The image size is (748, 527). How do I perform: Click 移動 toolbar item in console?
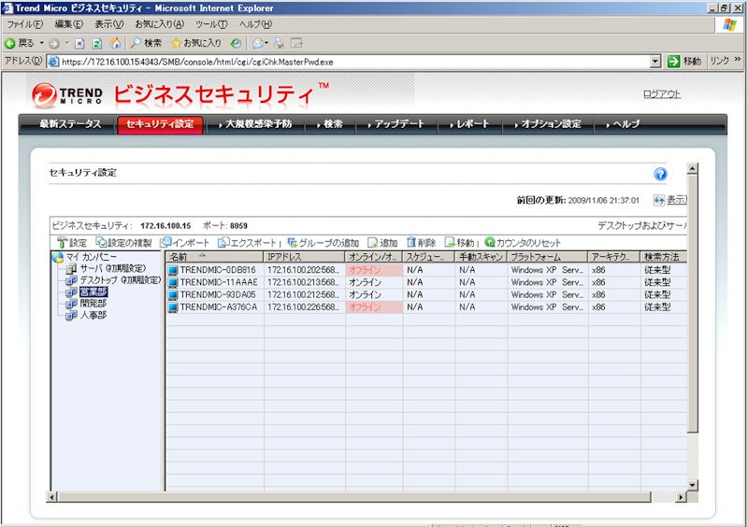click(x=460, y=243)
